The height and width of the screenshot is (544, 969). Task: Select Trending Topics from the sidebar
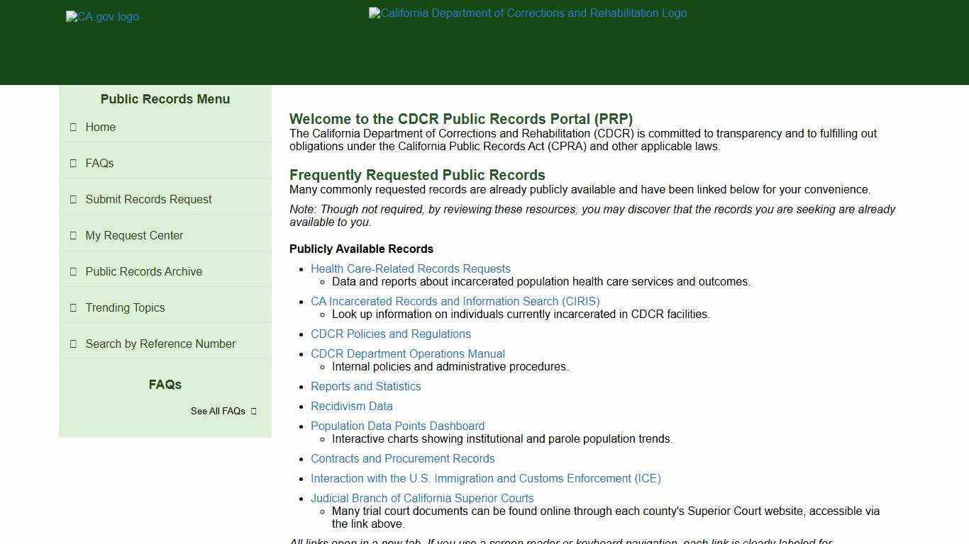pos(125,307)
